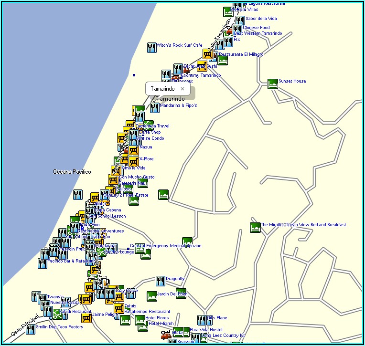
Task: Select the Jaime Peligro shopping cart icon
Action: tap(86, 317)
